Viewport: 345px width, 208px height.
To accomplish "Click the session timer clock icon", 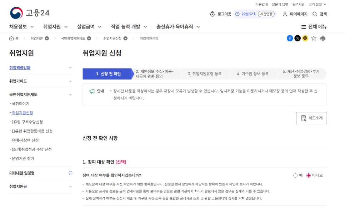I will (237, 14).
